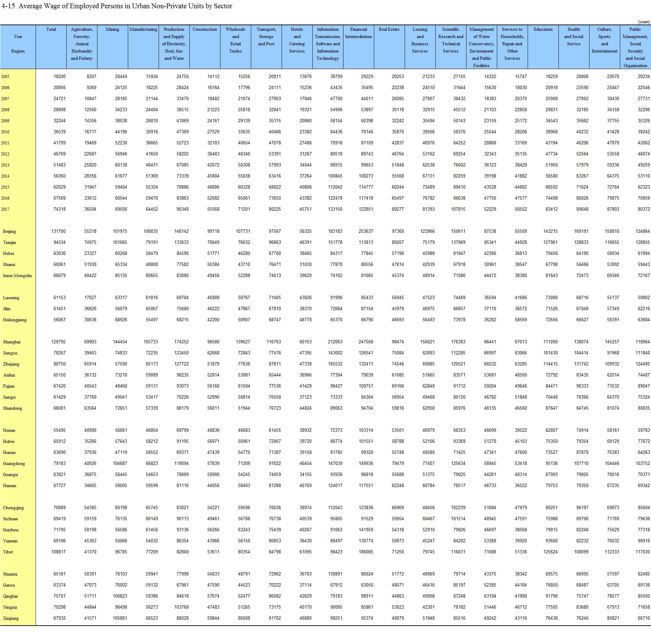This screenshot has width=651, height=637.
Task: Select the Yunnan row label
Action: 10,541
